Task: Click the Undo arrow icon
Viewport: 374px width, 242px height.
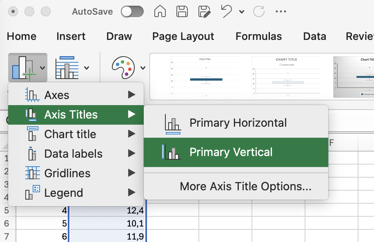Action: (226, 11)
